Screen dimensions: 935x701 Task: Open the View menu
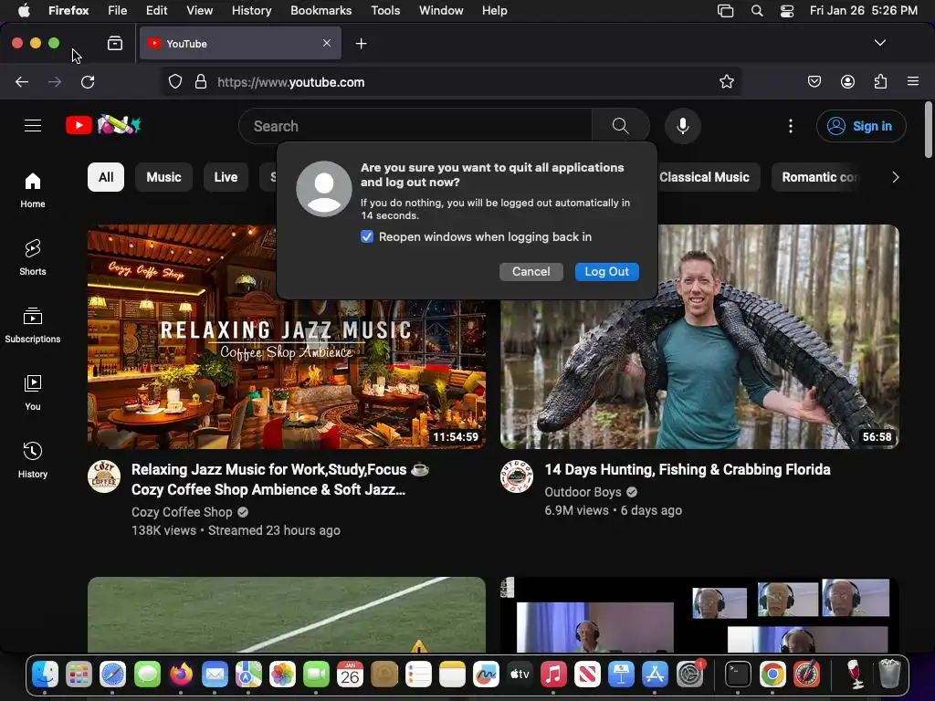coord(199,10)
